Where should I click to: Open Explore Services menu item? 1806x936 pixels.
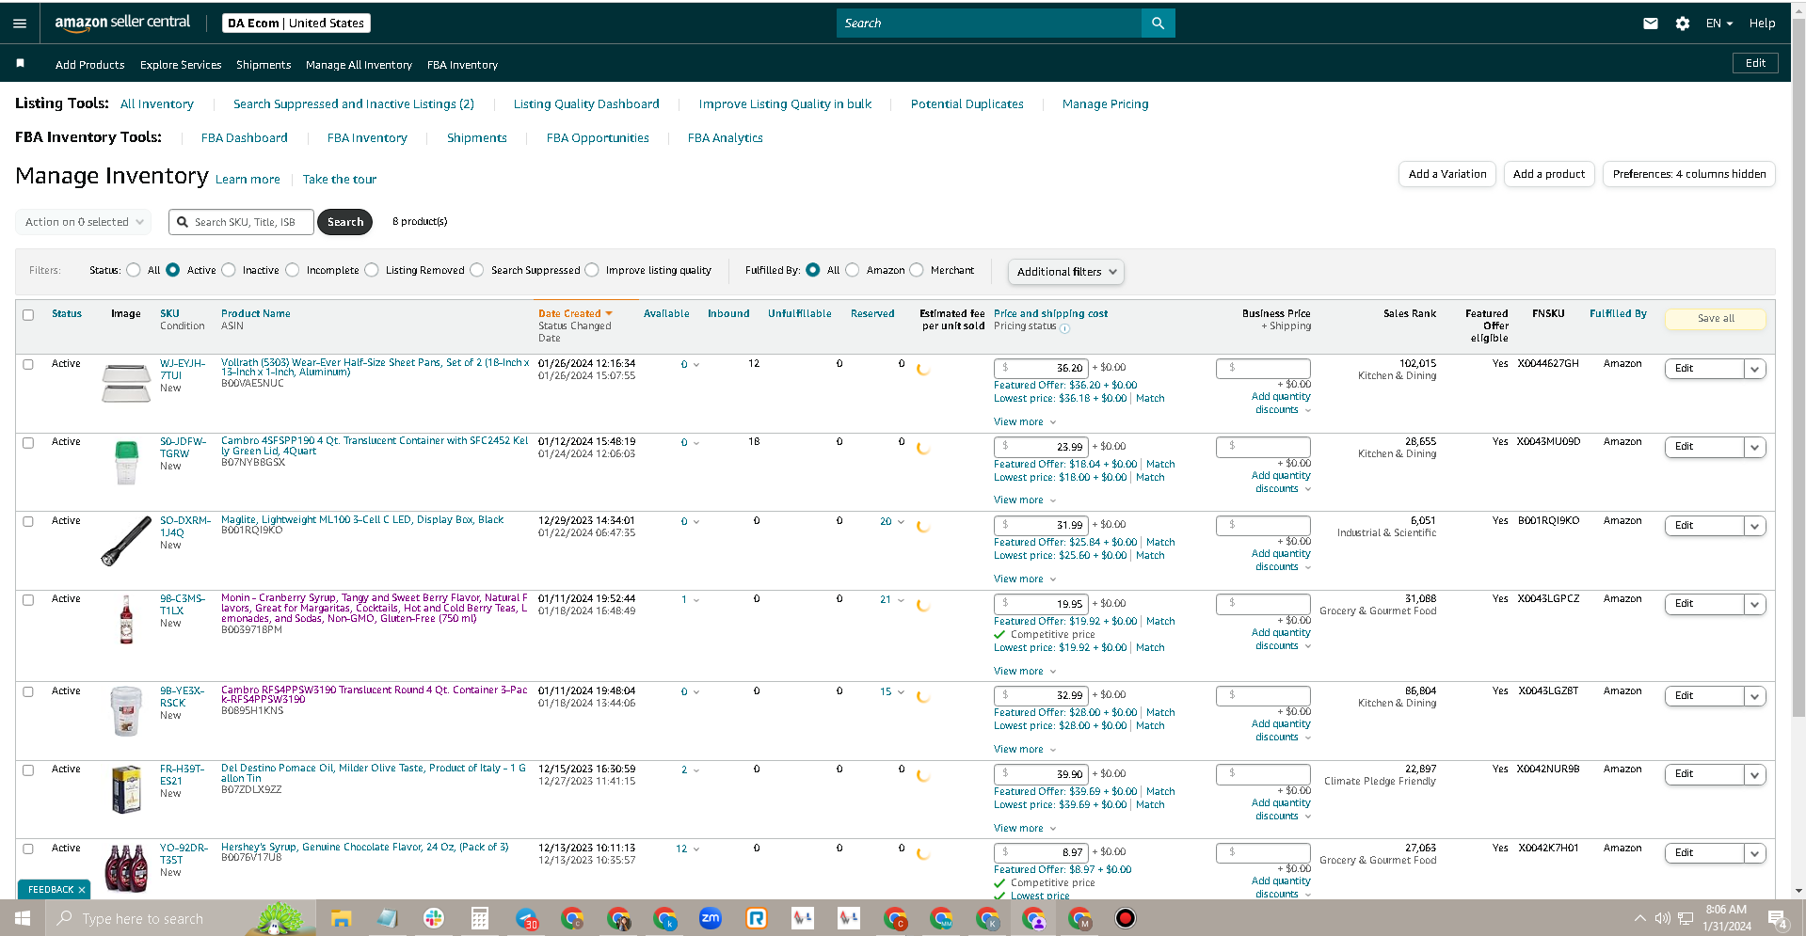pyautogui.click(x=181, y=65)
